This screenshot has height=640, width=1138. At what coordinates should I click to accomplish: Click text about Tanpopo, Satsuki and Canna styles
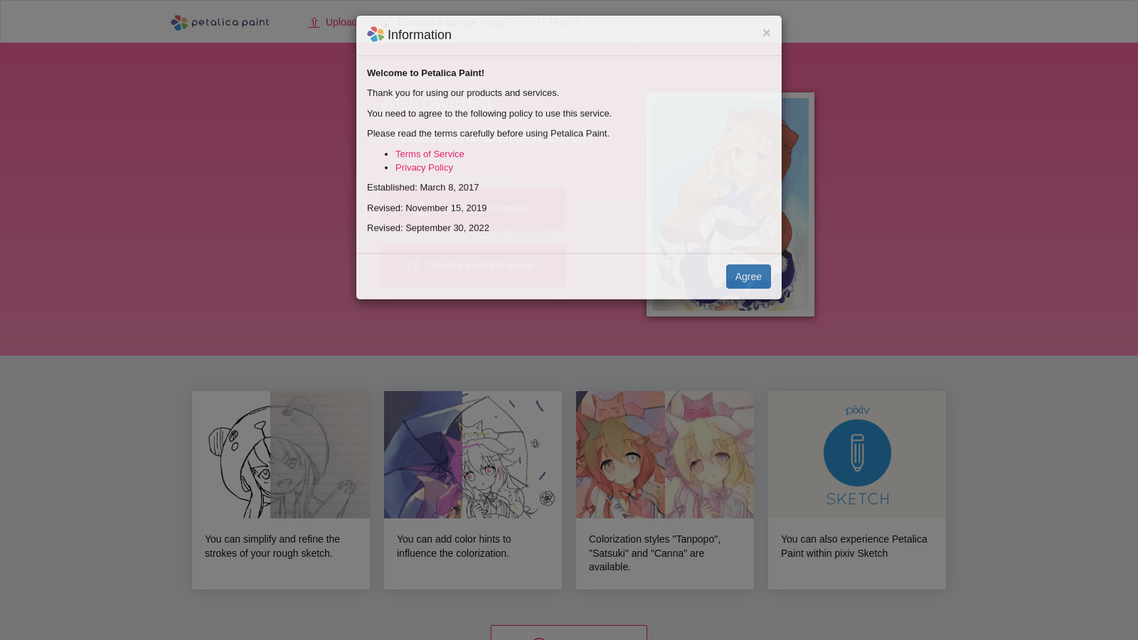point(655,553)
